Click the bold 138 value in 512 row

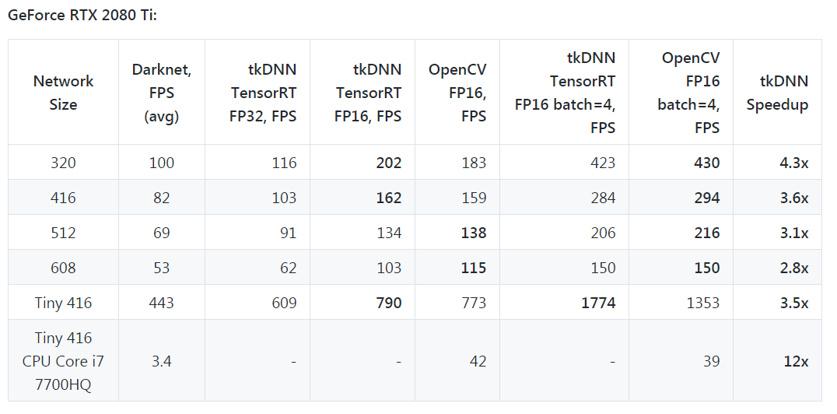pyautogui.click(x=472, y=233)
